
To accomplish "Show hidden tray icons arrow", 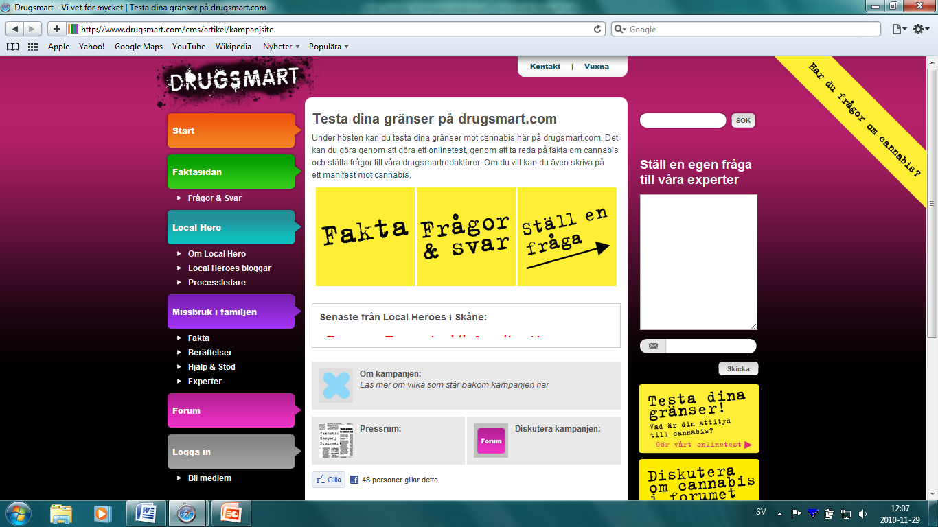I will 779,513.
